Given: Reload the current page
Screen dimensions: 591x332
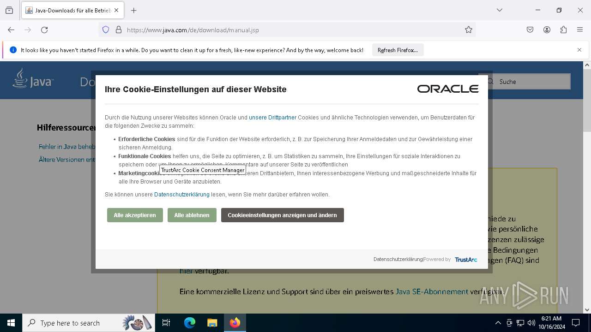Looking at the screenshot, I should [x=44, y=30].
